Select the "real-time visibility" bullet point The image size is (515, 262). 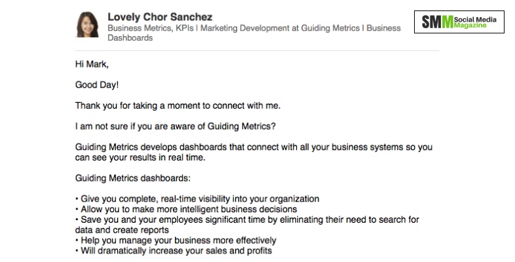pyautogui.click(x=197, y=198)
